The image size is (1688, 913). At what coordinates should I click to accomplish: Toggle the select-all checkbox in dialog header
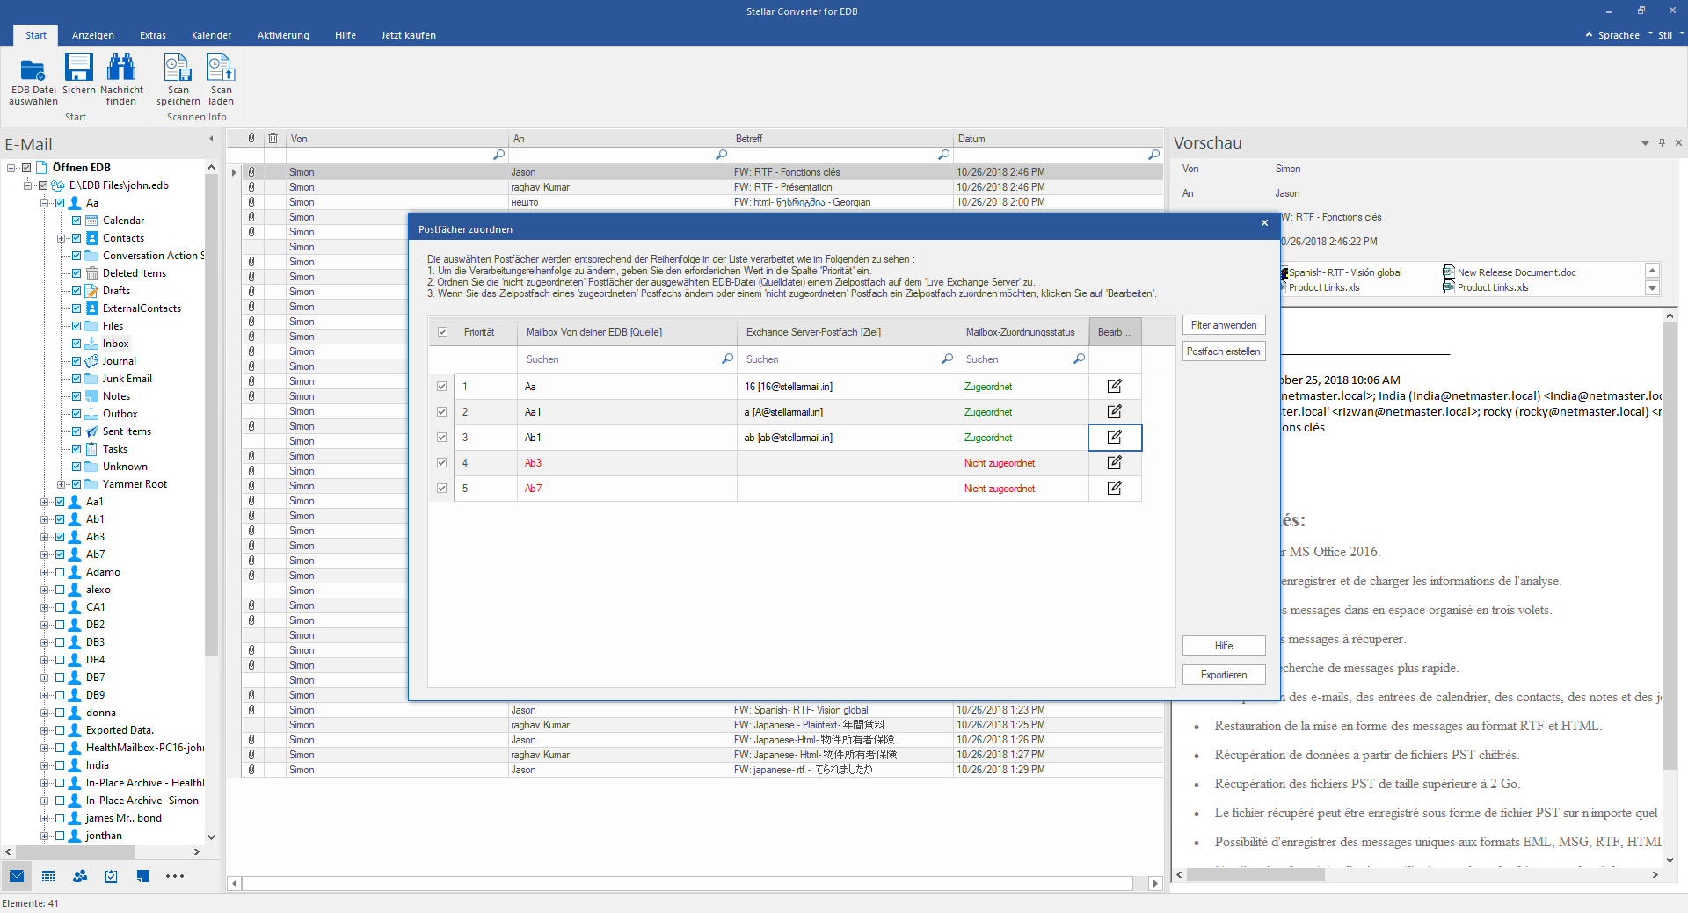pyautogui.click(x=442, y=332)
